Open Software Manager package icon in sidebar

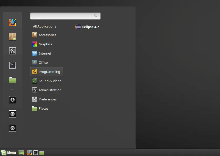[13, 37]
